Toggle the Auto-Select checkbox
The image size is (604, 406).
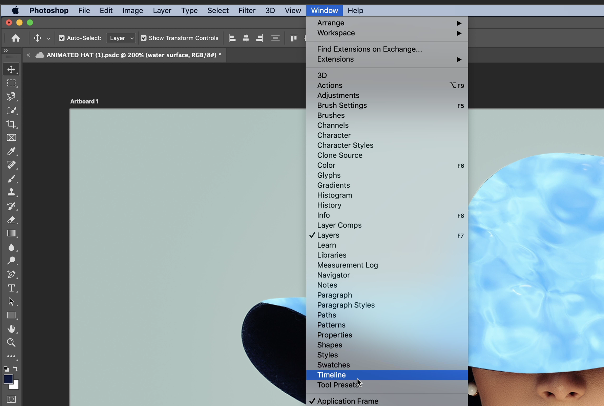coord(62,38)
